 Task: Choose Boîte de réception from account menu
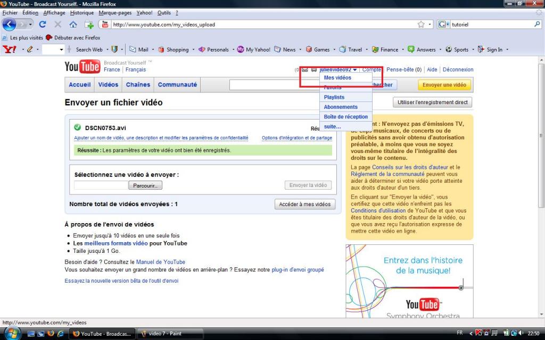346,116
